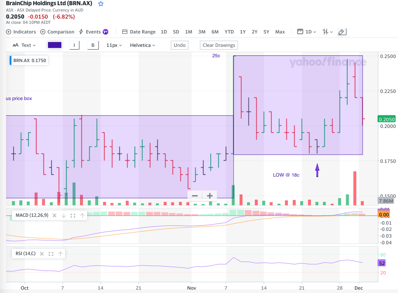Switch to the YTD range

(229, 32)
